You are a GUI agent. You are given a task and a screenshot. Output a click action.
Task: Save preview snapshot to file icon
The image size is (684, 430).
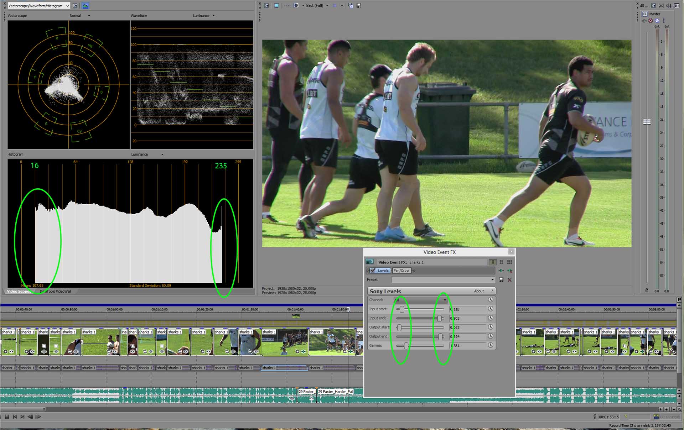(x=359, y=6)
